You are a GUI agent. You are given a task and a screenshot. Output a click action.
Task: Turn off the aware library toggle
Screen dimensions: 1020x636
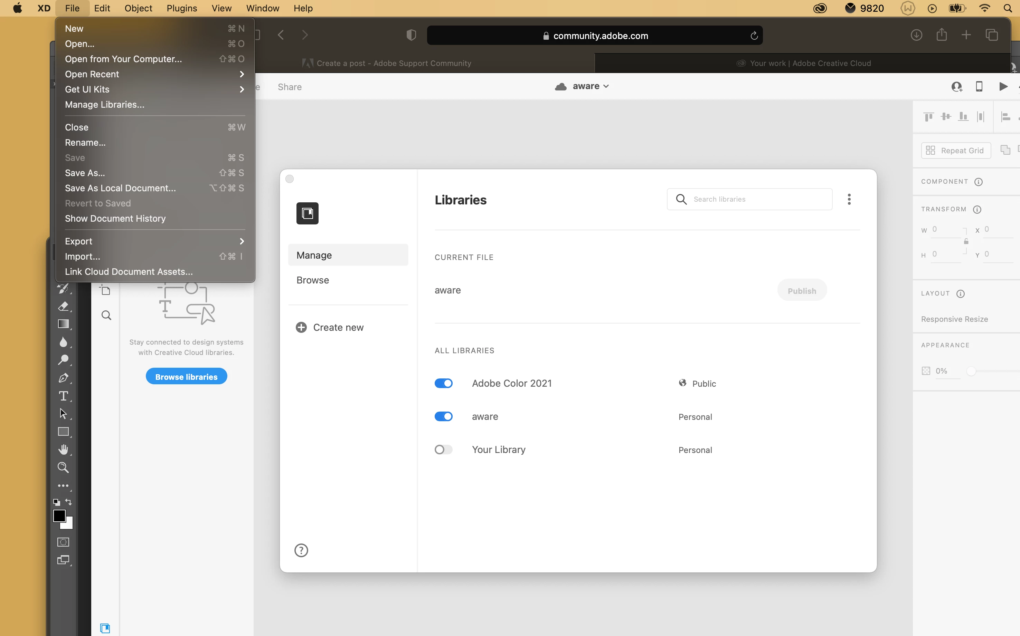click(443, 416)
